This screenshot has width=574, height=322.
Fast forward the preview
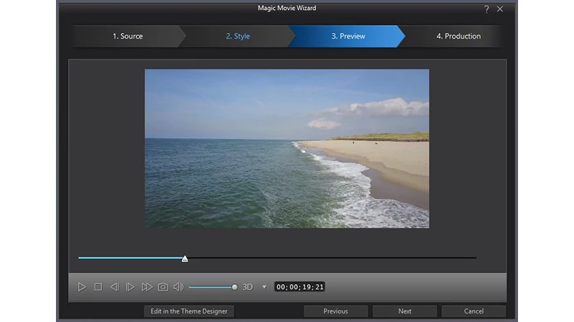point(147,287)
